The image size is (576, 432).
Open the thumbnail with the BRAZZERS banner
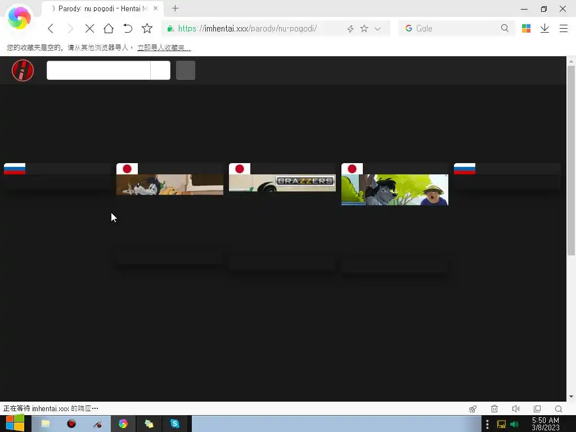(282, 183)
